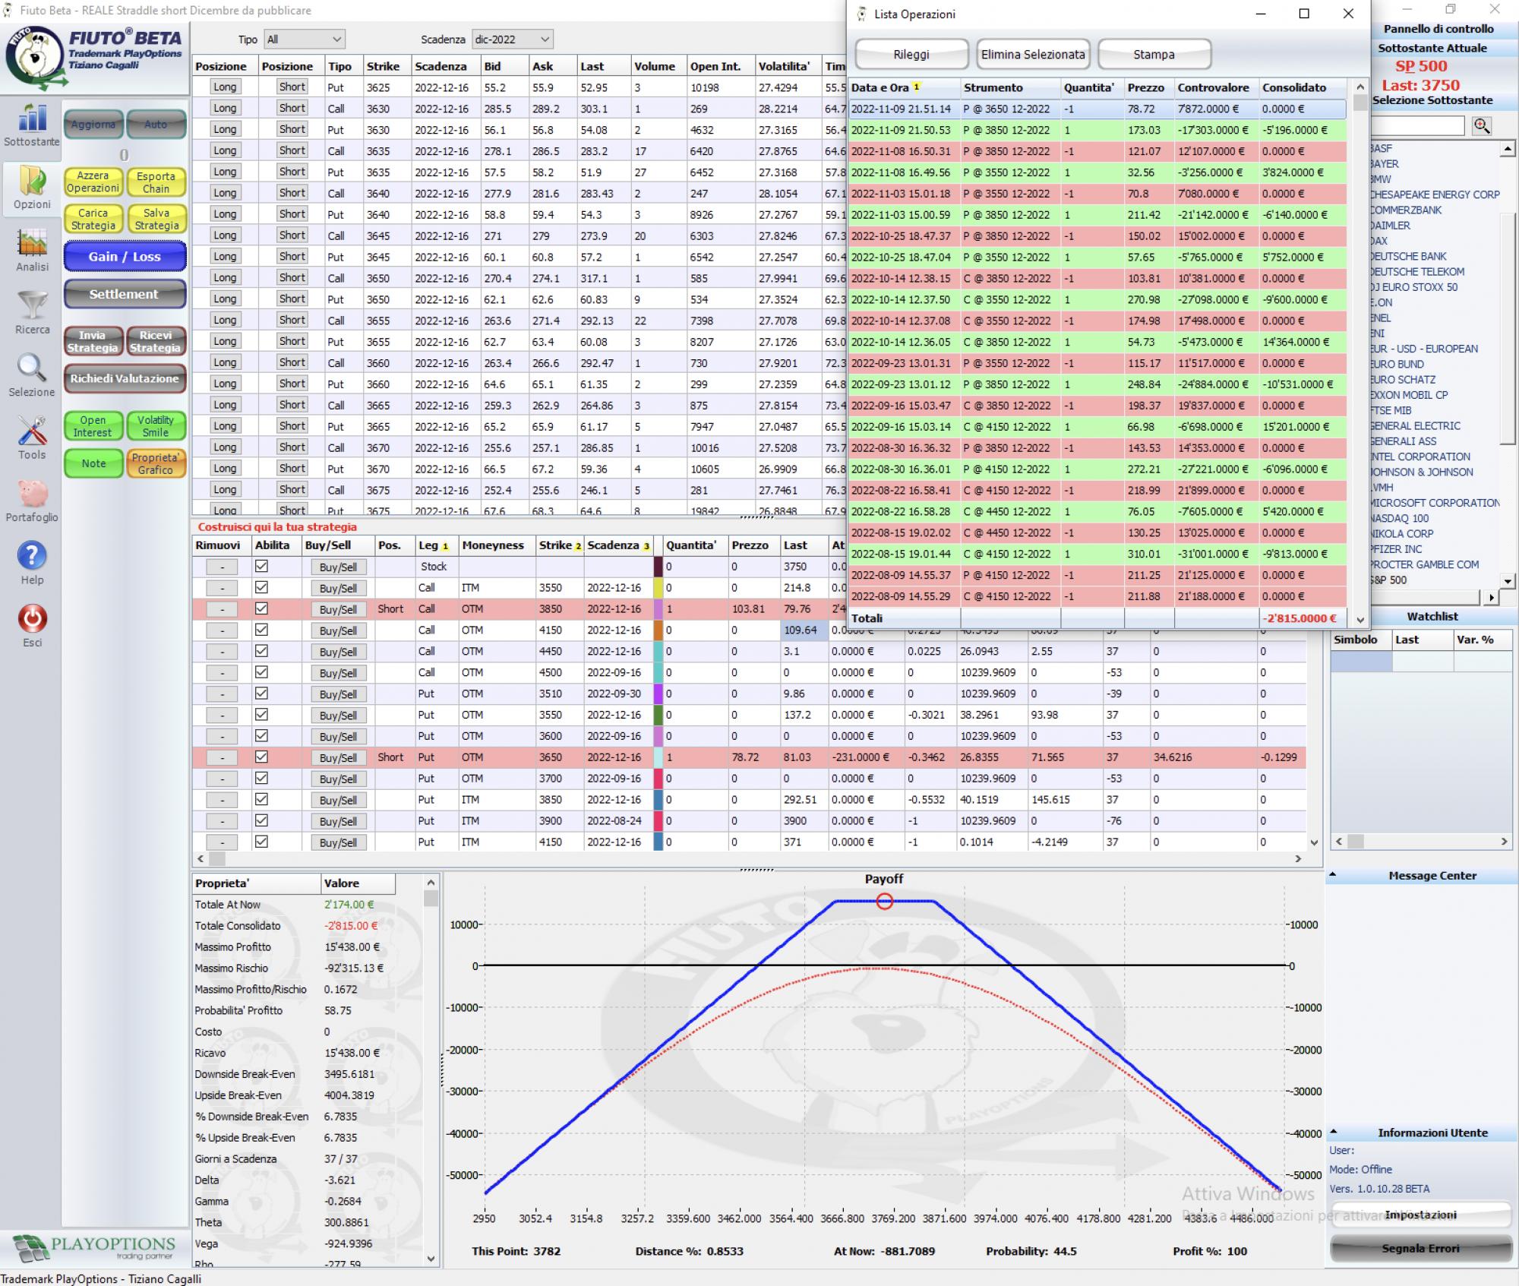Image resolution: width=1519 pixels, height=1286 pixels.
Task: Toggle Abilita checkbox for Short Put 3650
Action: coord(261,757)
